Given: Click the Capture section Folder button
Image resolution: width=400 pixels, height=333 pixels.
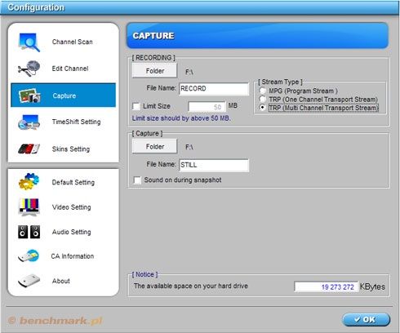Looking at the screenshot, I should [x=154, y=147].
